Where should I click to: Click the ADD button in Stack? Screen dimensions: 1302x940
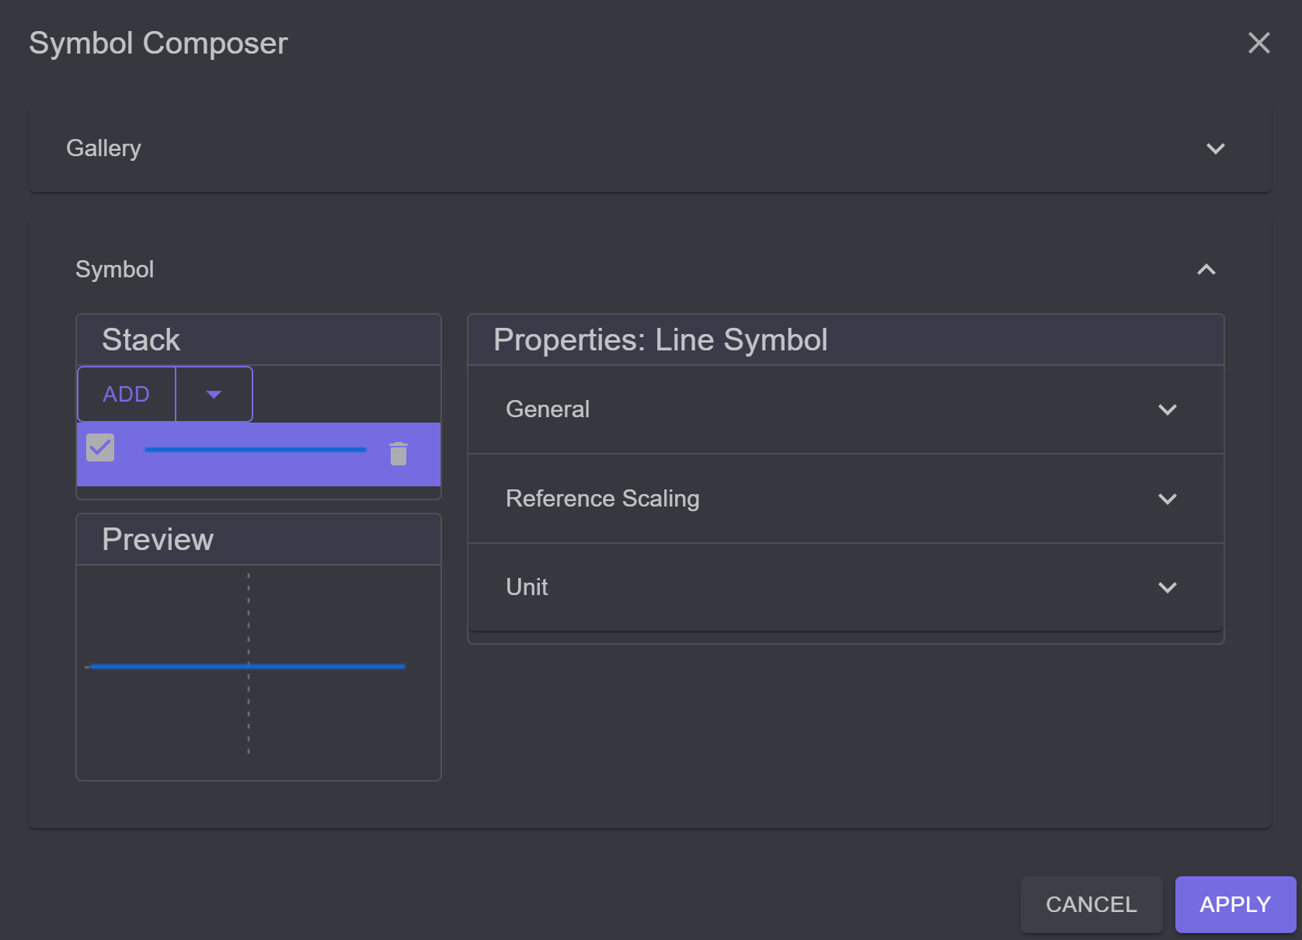click(127, 395)
